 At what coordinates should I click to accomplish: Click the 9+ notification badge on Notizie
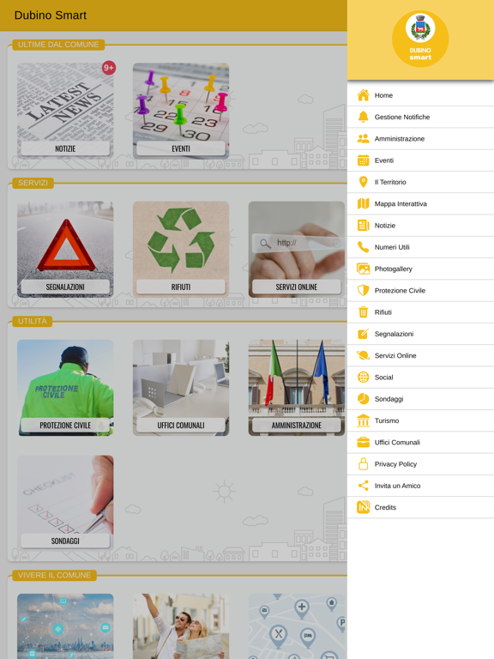109,68
